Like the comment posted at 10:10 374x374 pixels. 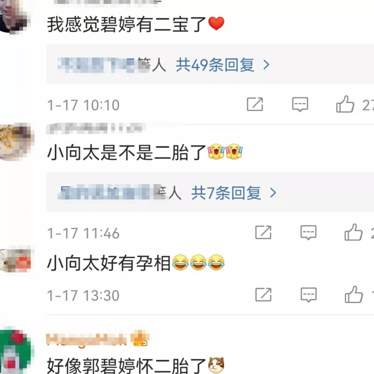345,104
